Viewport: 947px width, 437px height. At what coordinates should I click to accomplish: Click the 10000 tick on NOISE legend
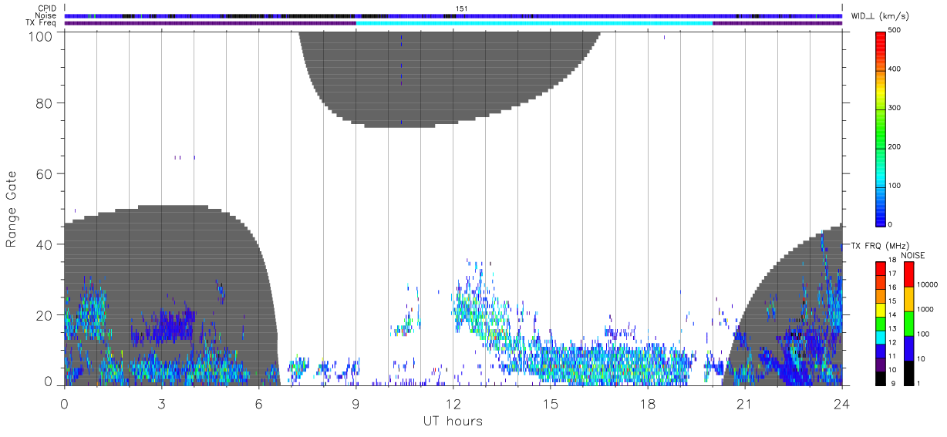(928, 284)
